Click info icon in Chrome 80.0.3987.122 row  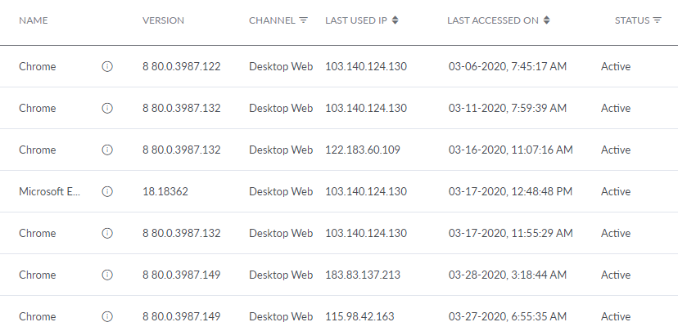tap(107, 67)
